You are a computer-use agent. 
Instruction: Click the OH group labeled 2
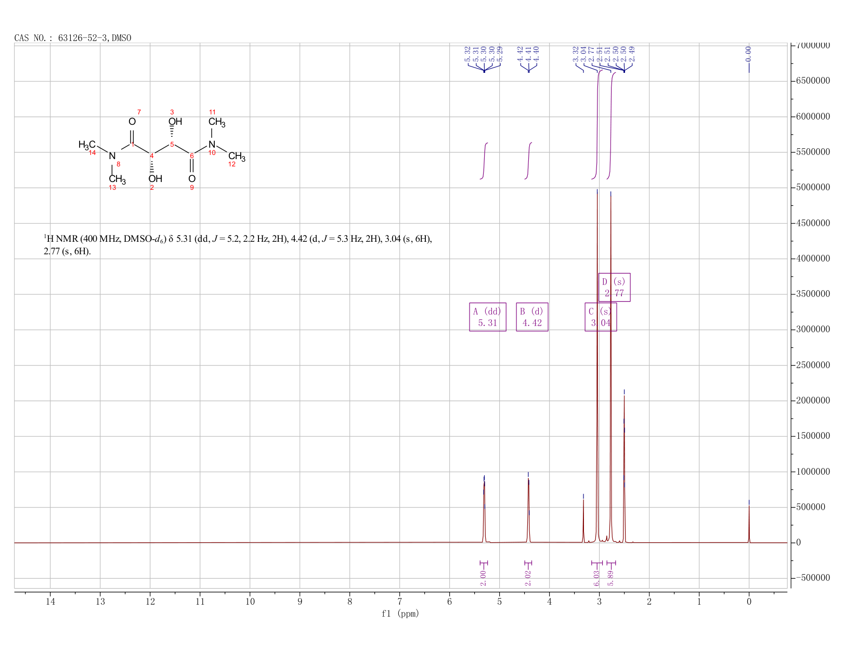pos(155,178)
